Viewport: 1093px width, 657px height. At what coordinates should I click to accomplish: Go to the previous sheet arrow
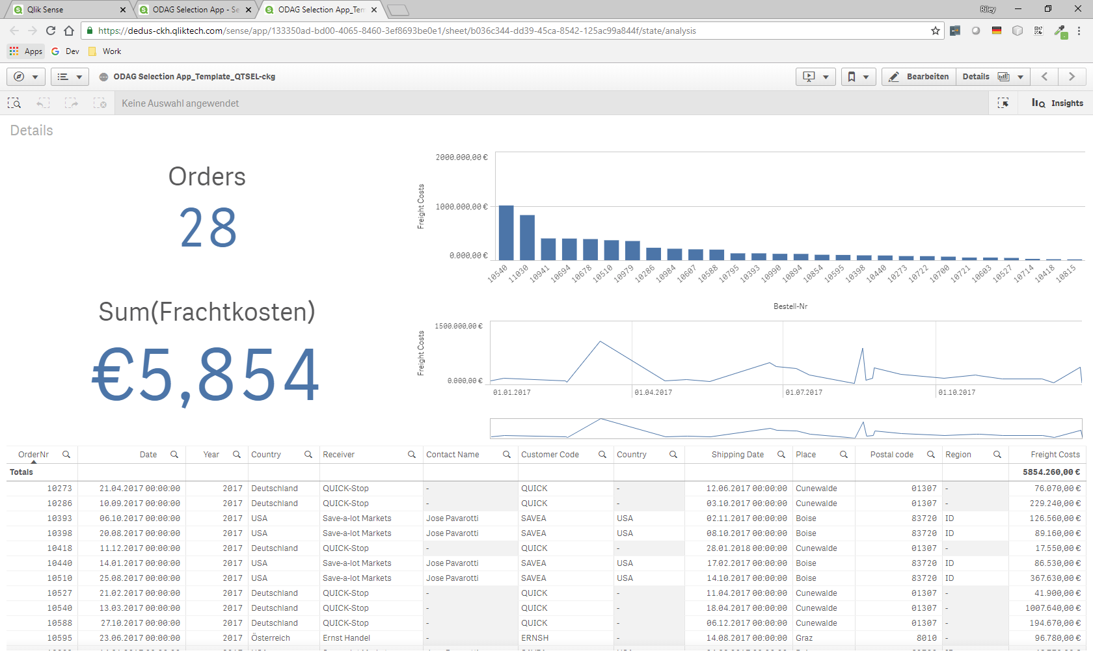click(x=1044, y=77)
